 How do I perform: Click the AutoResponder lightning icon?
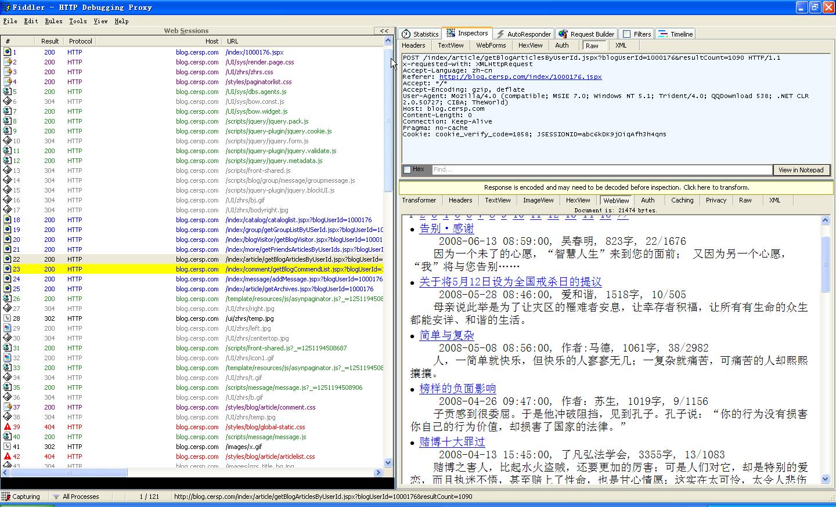click(500, 34)
